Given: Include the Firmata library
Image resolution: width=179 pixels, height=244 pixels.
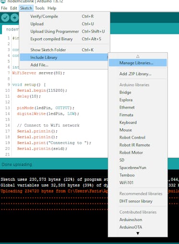Looking at the screenshot, I should point(138,115).
